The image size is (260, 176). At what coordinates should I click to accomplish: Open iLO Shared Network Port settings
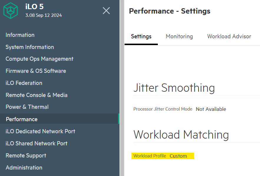37,143
